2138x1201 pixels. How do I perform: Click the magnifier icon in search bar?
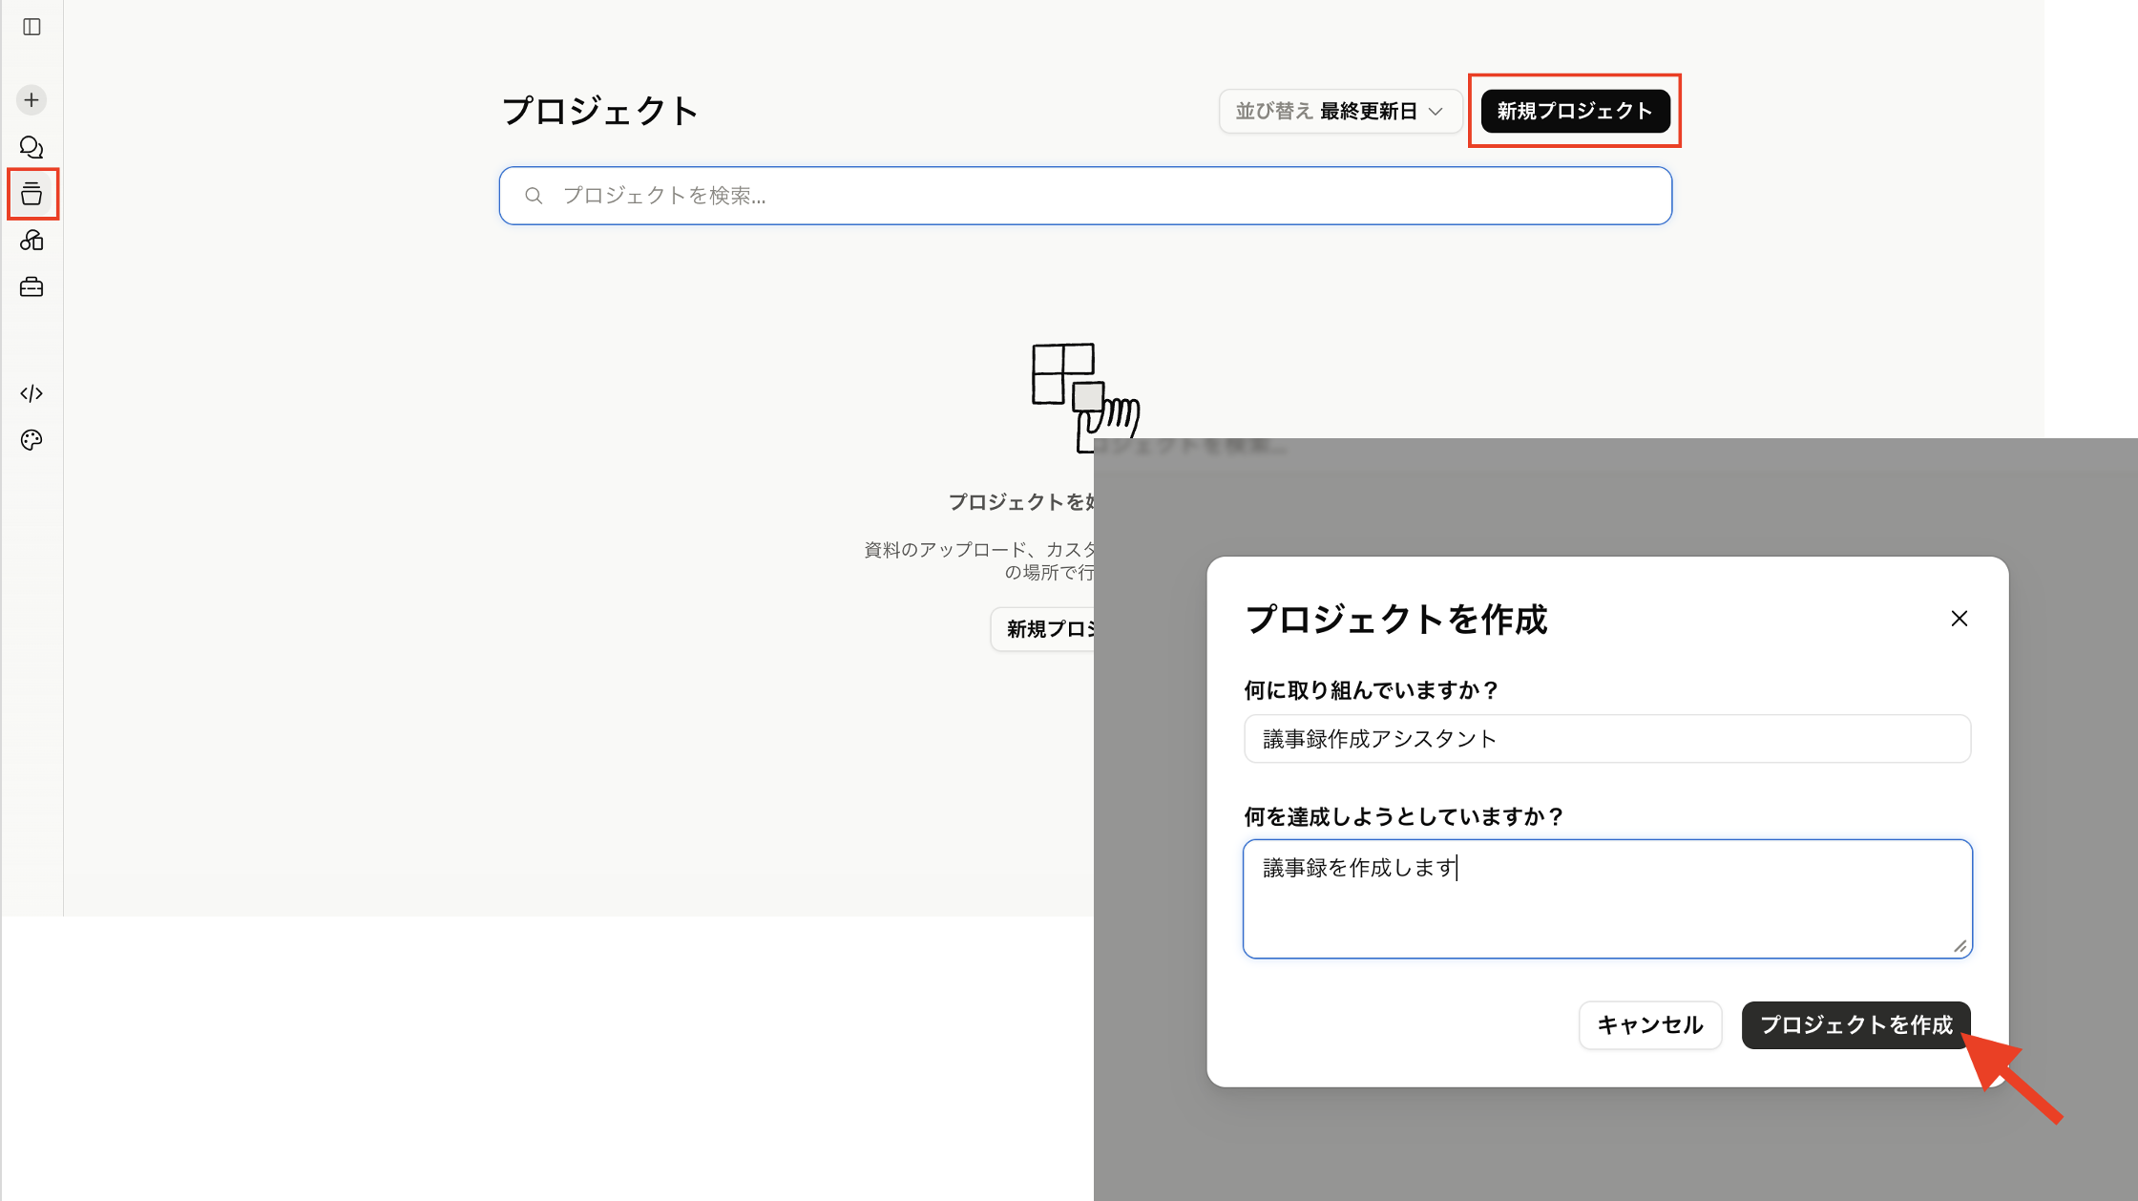tap(534, 196)
